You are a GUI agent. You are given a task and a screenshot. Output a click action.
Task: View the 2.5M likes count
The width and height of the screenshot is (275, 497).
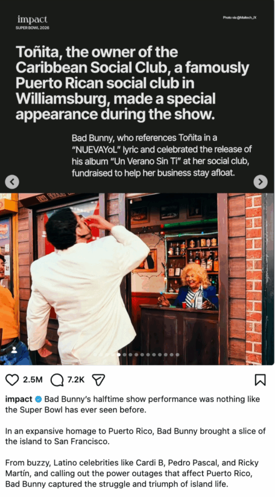33,380
